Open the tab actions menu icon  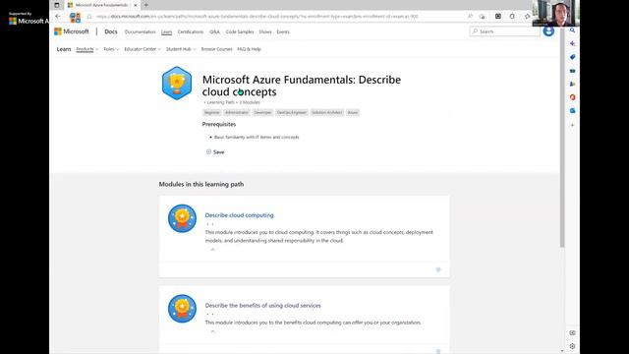tap(57, 5)
